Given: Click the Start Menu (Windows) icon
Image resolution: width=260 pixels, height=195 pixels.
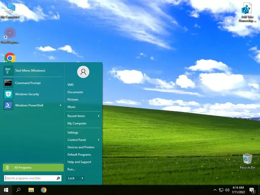Looking at the screenshot, I should 8,71.
